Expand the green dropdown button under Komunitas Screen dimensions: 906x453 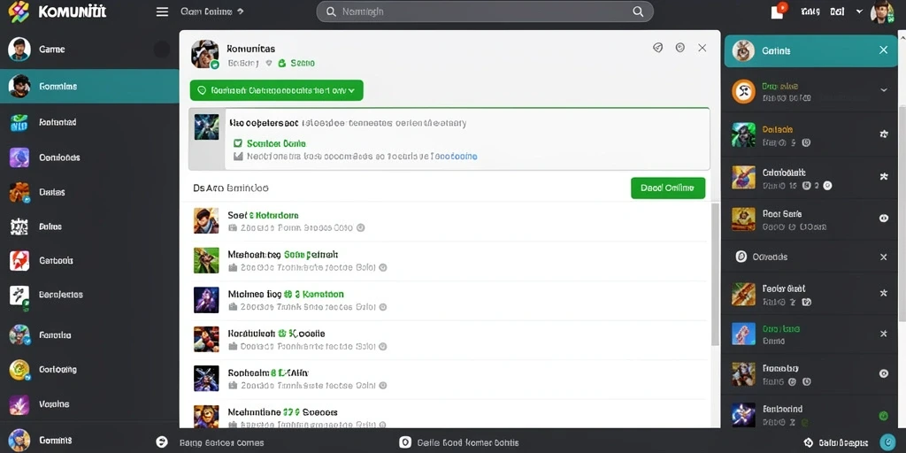(276, 90)
